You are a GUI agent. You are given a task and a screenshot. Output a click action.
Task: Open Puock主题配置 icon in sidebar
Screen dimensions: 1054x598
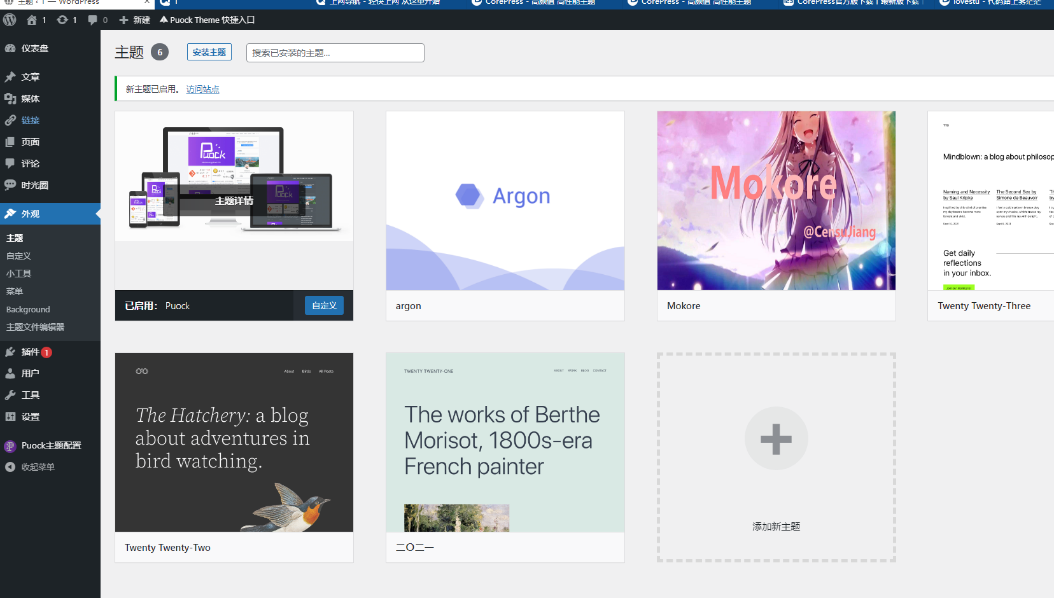(10, 446)
